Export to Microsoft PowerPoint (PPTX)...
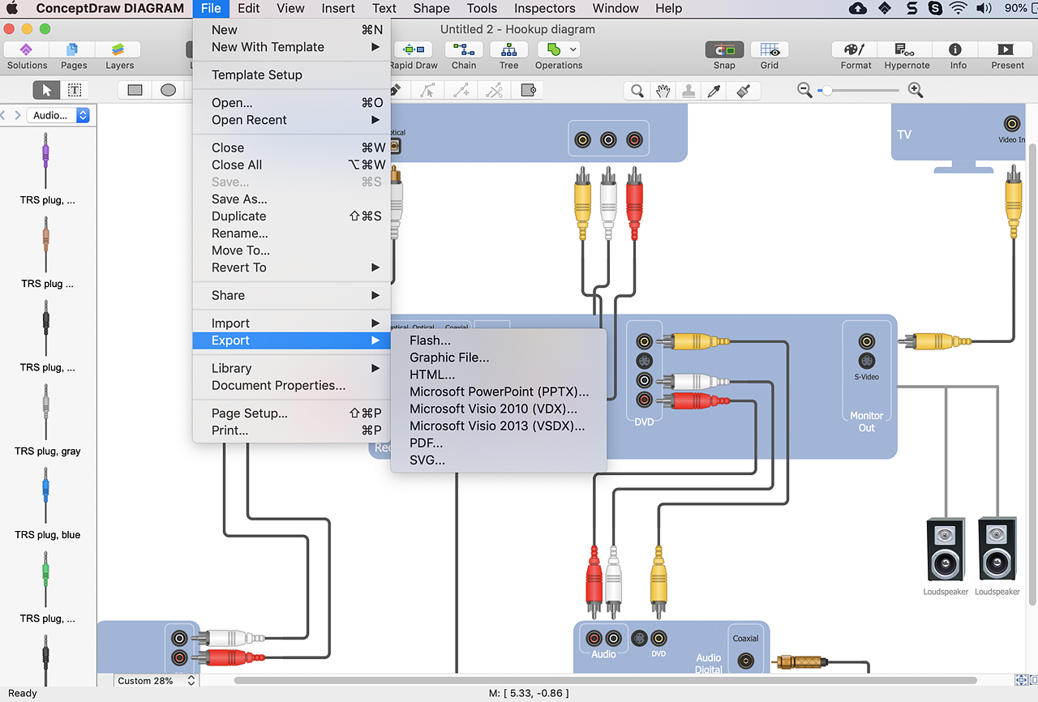Screen dimensions: 1038x702 [499, 392]
